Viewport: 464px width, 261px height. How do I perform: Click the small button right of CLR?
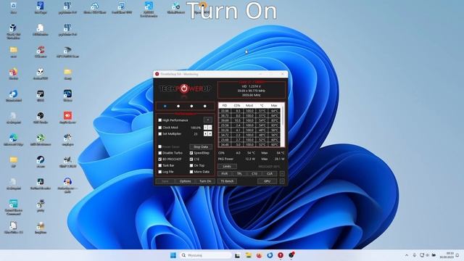tap(282, 174)
